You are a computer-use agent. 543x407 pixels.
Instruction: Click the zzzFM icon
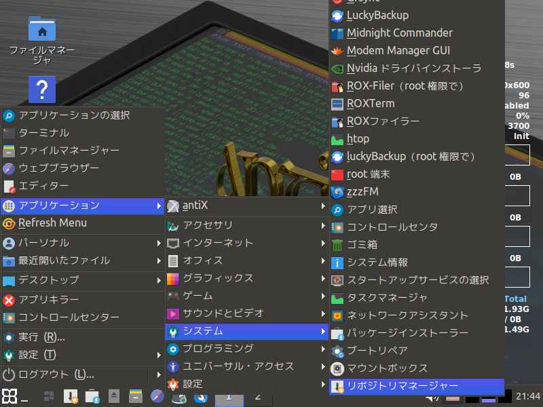[337, 193]
